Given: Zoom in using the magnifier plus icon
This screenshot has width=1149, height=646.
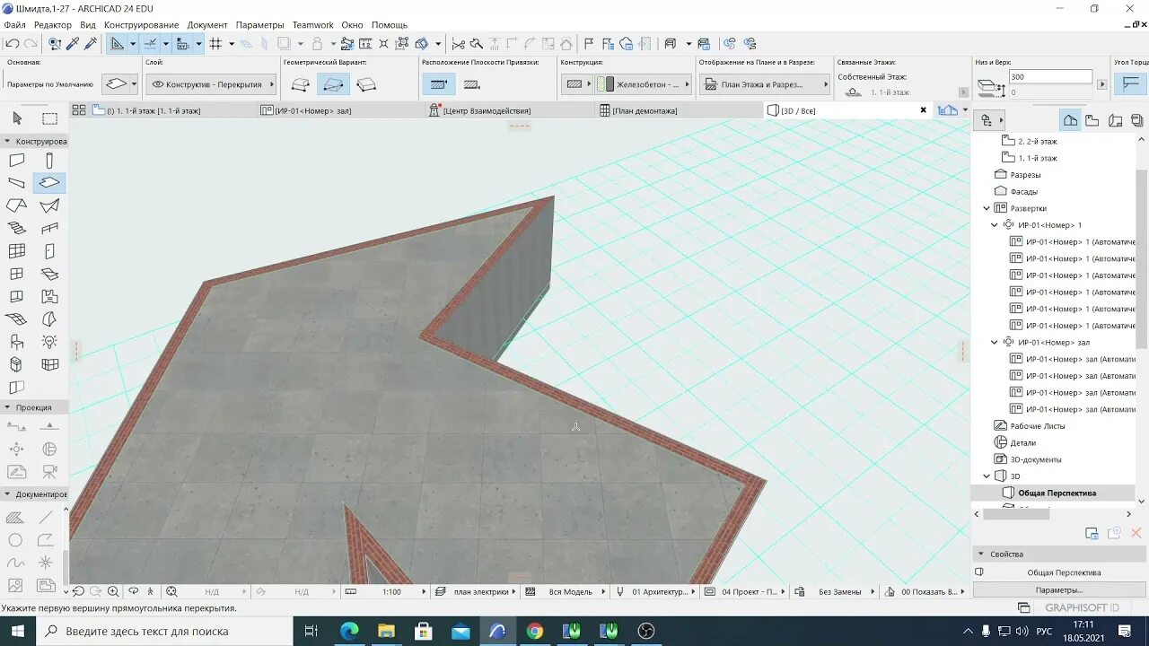Looking at the screenshot, I should [x=113, y=591].
